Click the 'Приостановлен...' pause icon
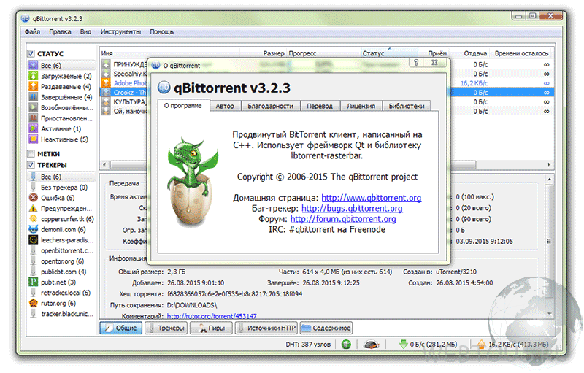 (33, 118)
